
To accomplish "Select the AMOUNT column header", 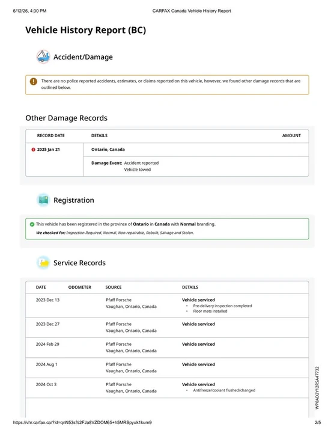I will click(x=291, y=135).
